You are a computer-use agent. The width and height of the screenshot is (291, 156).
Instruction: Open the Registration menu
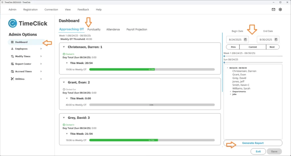(30, 10)
